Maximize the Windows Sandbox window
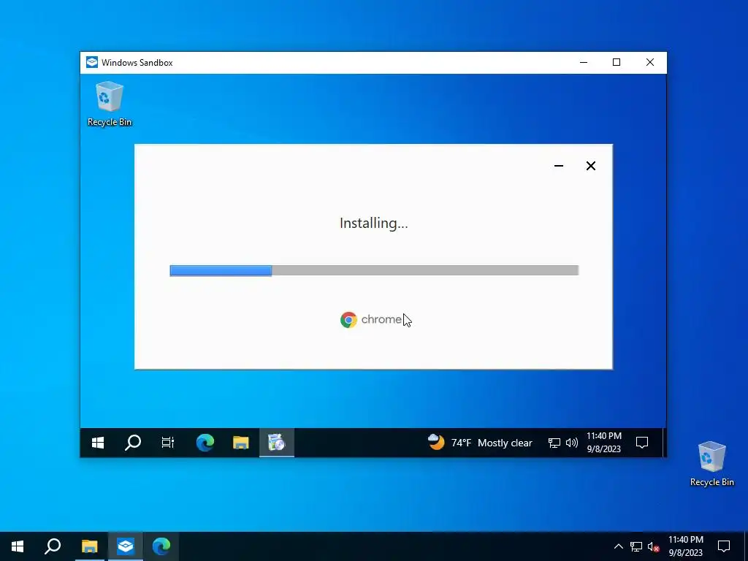 (617, 63)
